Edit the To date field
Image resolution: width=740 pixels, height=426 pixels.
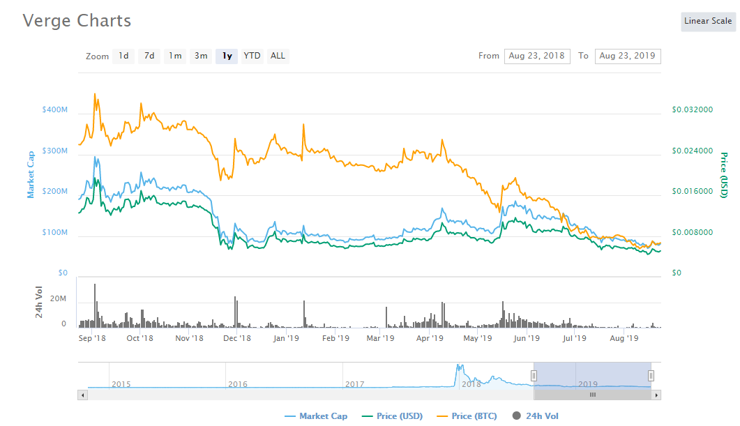coord(628,56)
